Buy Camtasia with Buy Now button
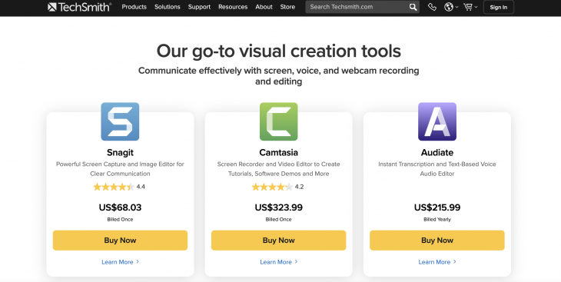 (279, 241)
